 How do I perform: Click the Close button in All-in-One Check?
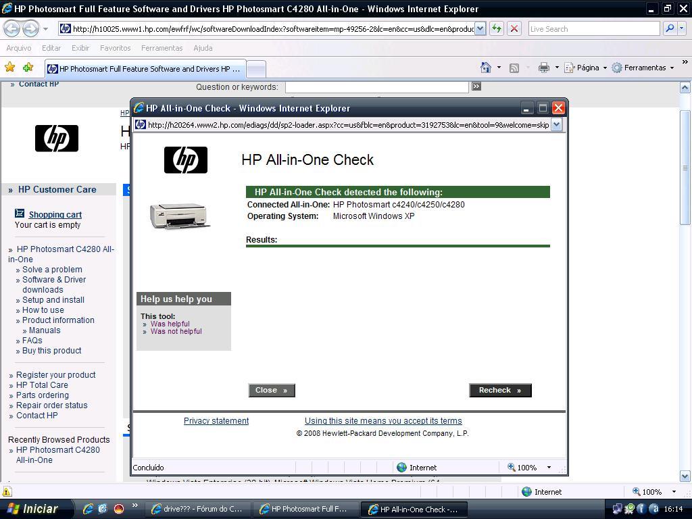point(272,390)
